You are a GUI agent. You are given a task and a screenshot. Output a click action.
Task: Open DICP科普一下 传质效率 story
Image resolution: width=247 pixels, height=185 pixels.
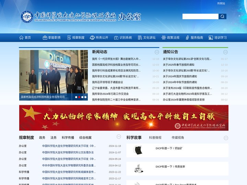coord(170,166)
